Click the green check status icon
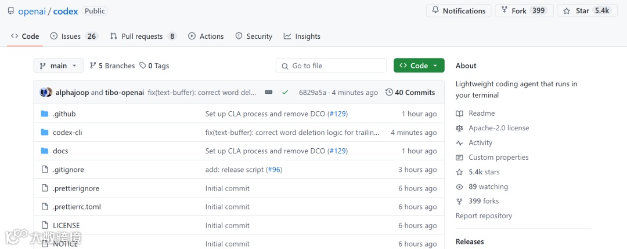 coord(285,93)
